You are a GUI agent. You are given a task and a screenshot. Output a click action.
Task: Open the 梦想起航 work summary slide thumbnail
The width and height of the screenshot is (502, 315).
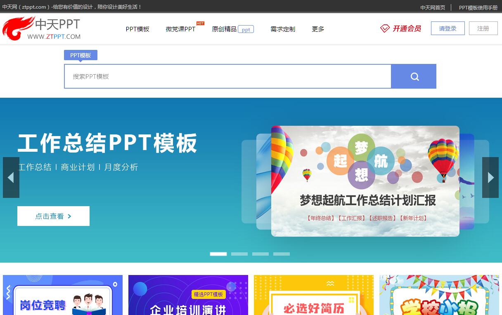point(365,181)
